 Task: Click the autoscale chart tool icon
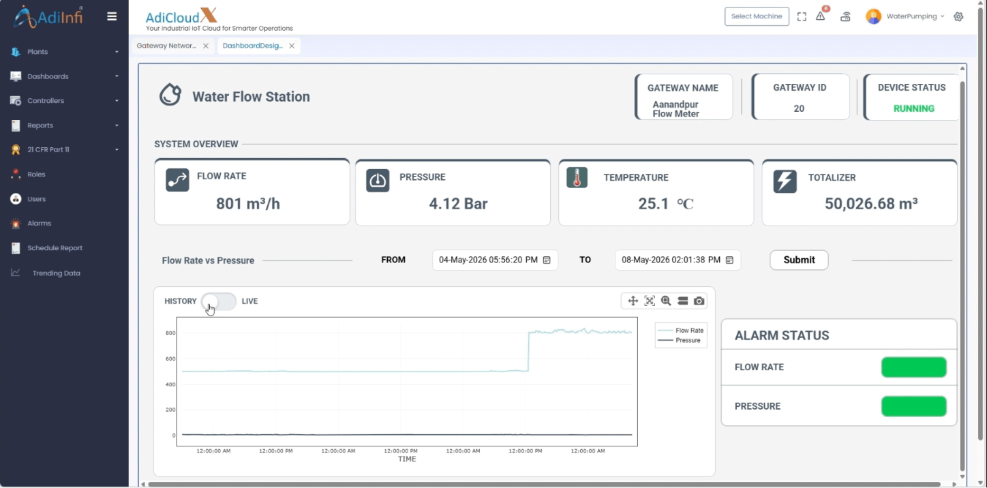[x=650, y=301]
